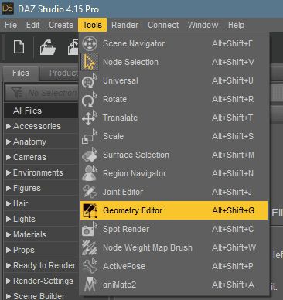The height and width of the screenshot is (300, 283).
Task: Click the New File toolbar icon
Action: click(19, 47)
